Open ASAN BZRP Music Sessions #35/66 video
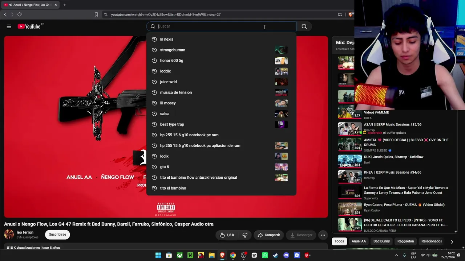Viewport: 465px width, 261px height. 393,125
